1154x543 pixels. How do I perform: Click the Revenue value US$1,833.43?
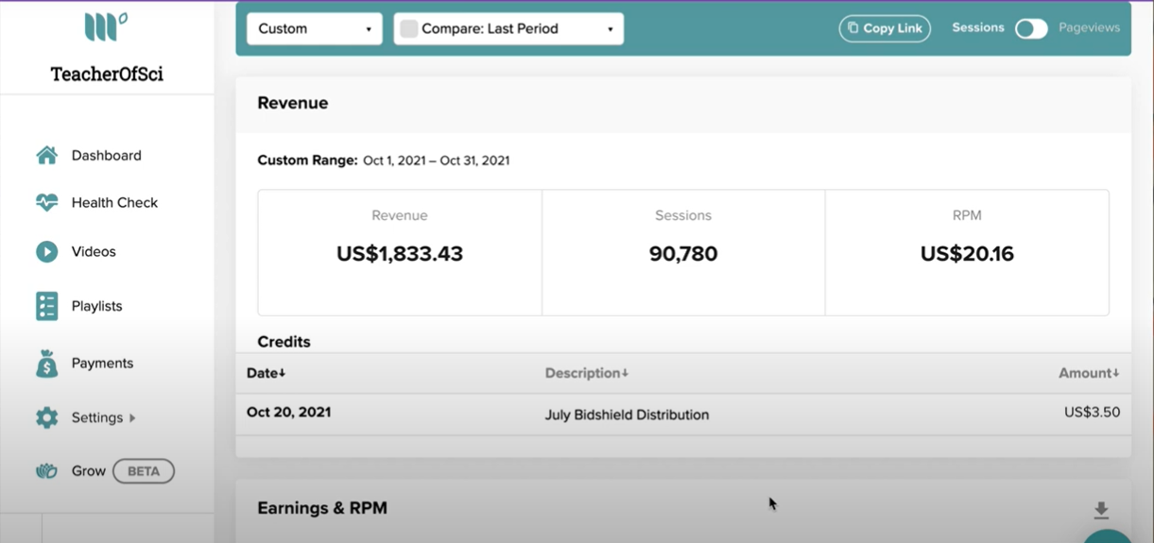pyautogui.click(x=400, y=254)
